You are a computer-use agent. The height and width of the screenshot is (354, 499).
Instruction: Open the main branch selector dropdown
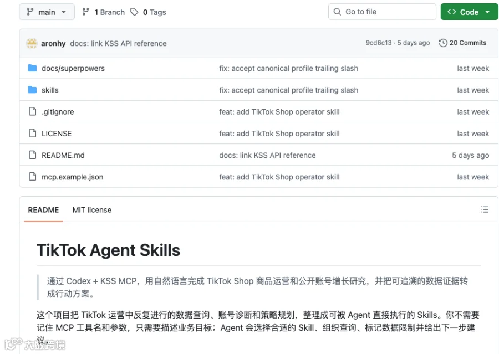pyautogui.click(x=47, y=12)
